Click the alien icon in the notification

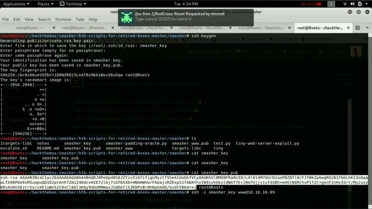point(127,17)
